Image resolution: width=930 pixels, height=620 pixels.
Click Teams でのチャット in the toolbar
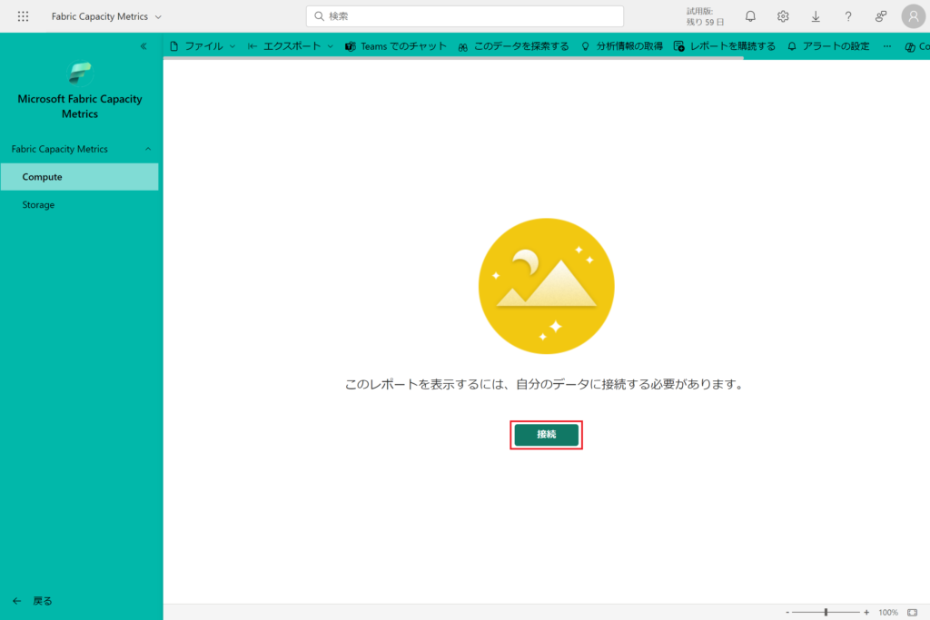(396, 46)
